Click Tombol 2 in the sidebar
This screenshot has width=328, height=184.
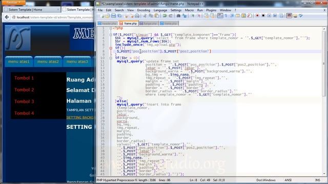[x=24, y=90]
